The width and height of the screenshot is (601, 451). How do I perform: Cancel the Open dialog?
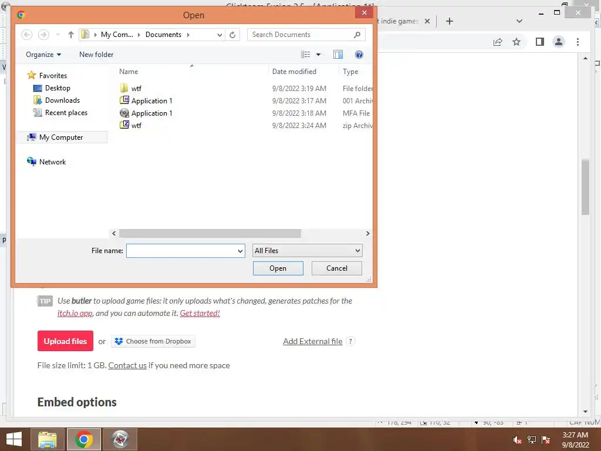[x=336, y=268]
